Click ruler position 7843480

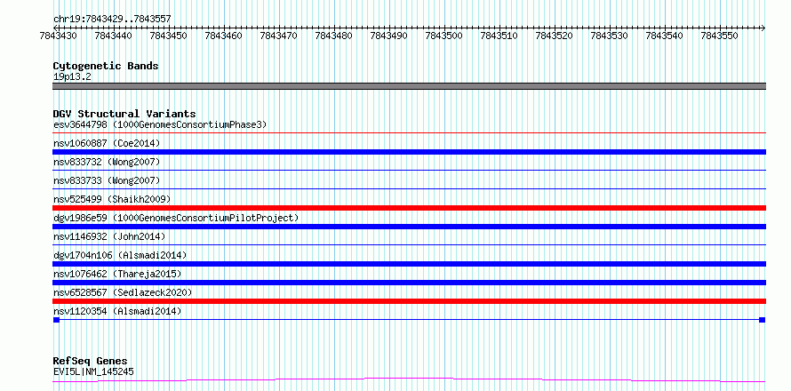pos(333,36)
